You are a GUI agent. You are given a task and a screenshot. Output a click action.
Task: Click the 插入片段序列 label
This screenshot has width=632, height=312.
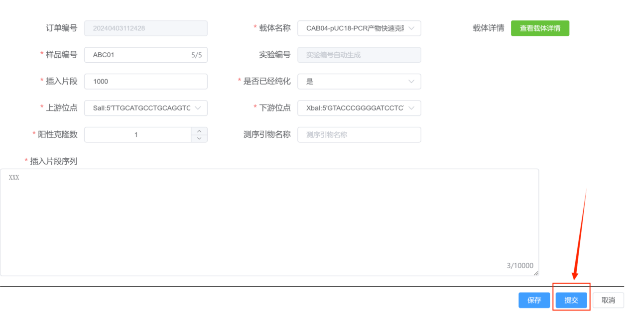coord(54,161)
